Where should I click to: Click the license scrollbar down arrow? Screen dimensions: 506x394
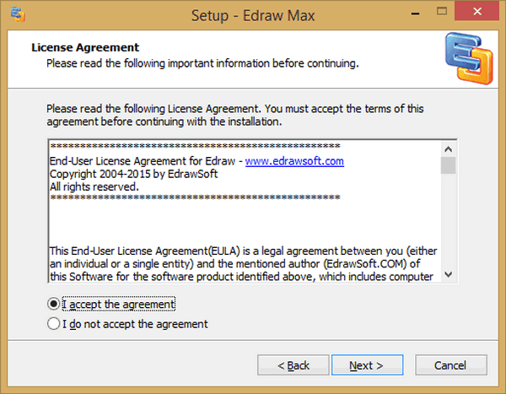tap(449, 274)
